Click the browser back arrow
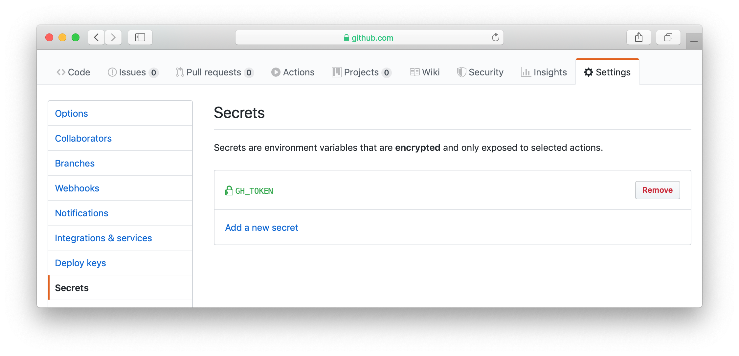Viewport: 739px width, 356px height. (x=96, y=37)
